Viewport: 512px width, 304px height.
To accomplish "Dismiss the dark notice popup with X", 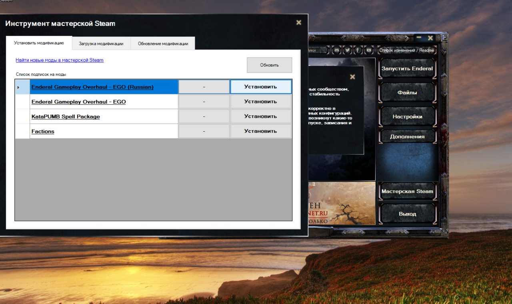I will [352, 77].
